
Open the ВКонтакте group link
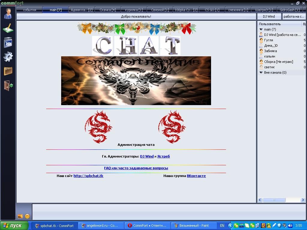[x=196, y=176]
